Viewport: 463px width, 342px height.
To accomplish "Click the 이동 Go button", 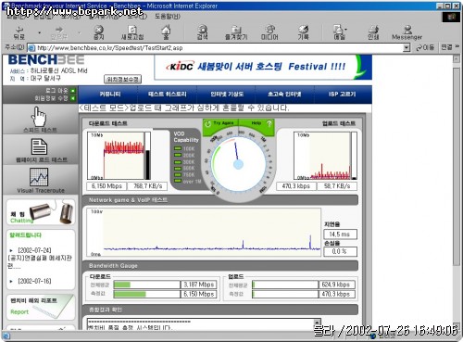I will [x=425, y=47].
